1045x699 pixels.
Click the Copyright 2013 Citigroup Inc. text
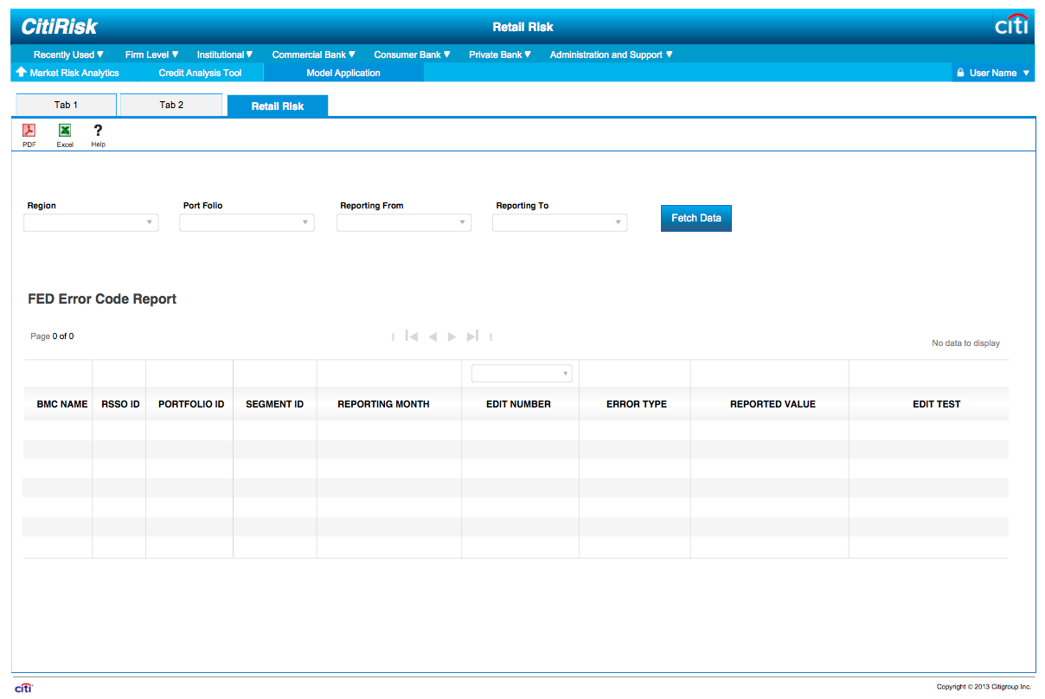(984, 687)
